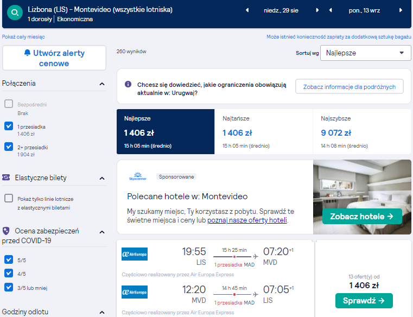Image resolution: width=413 pixels, height=317 pixels.
Task: Select the Najlepsze tab
Action: point(166,131)
